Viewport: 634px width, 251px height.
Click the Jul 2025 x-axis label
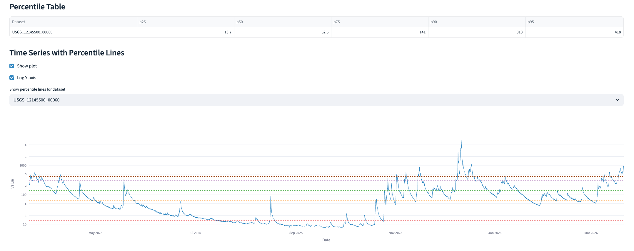click(x=195, y=233)
